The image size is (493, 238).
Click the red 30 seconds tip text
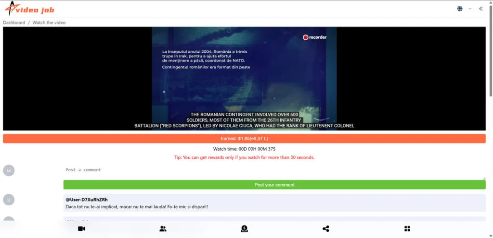pos(244,157)
